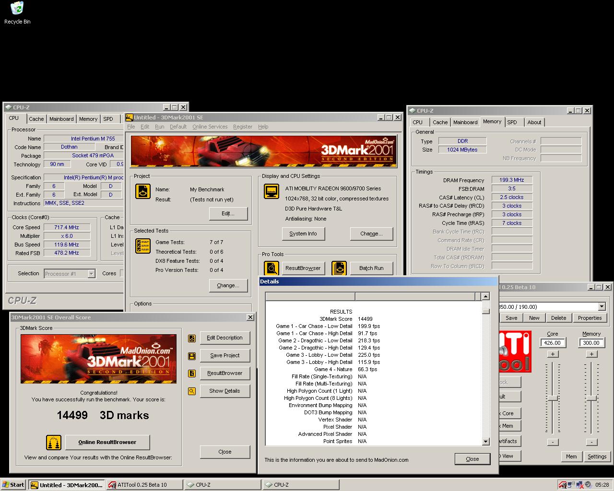Click the magnifier Show Details icon
The height and width of the screenshot is (491, 614).
click(x=192, y=391)
